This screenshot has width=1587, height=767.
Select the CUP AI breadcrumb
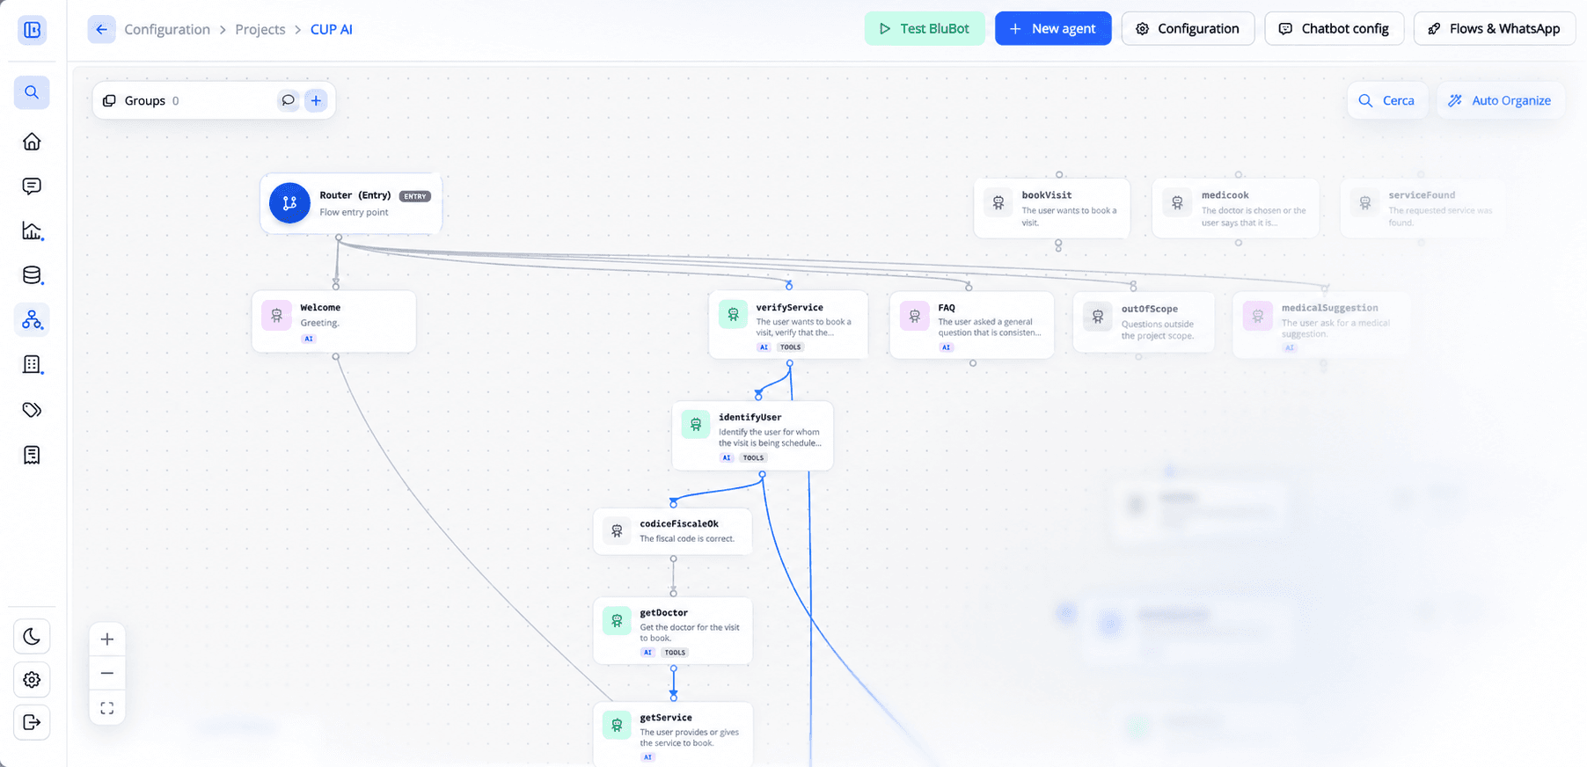[332, 29]
